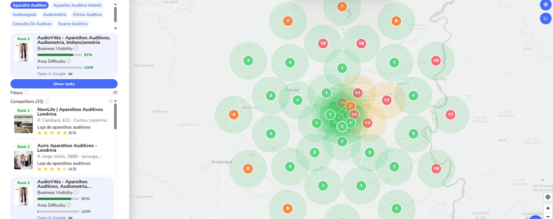Screen dimensions: 553x219
Task: Click the top Business Visibility 81% progress bar
Action: (x=59, y=55)
